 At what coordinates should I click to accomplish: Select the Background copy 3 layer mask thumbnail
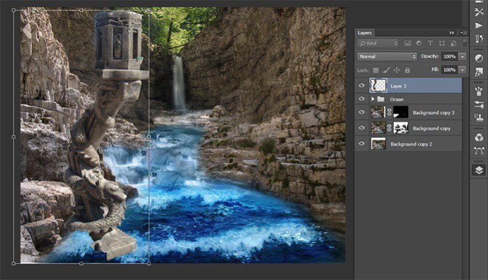click(400, 112)
